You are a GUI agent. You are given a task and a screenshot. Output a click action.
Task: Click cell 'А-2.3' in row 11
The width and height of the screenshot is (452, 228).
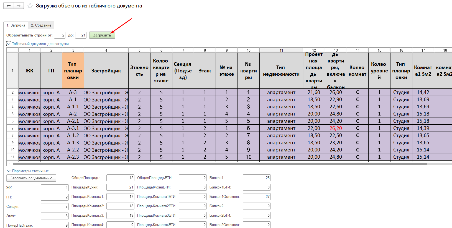pos(73,157)
